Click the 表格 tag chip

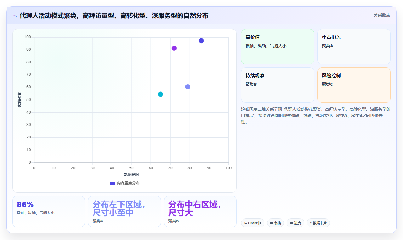275,223
